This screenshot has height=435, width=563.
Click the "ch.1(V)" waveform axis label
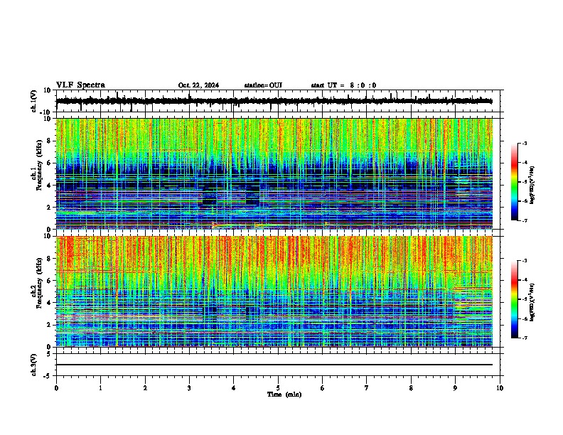pyautogui.click(x=34, y=101)
